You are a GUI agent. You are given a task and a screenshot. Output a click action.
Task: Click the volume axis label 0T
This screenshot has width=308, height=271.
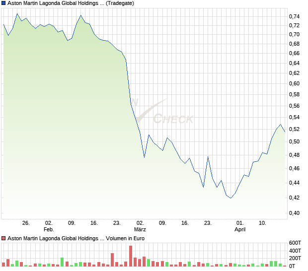(x=292, y=266)
